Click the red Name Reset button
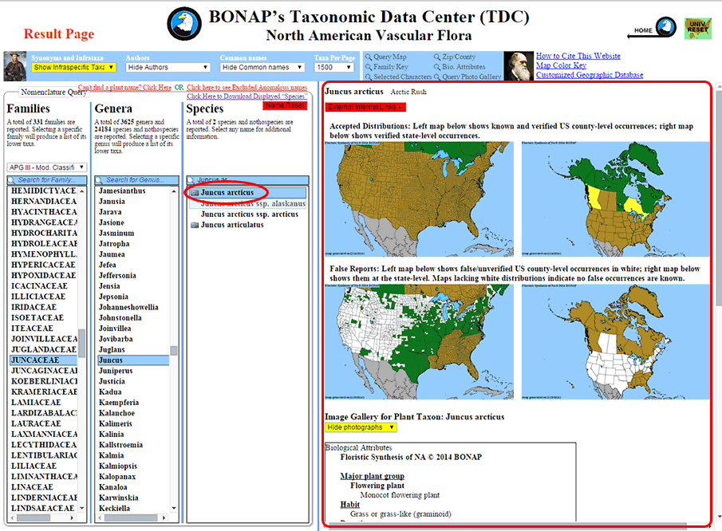Viewport: 722px width, 531px height. pos(285,105)
